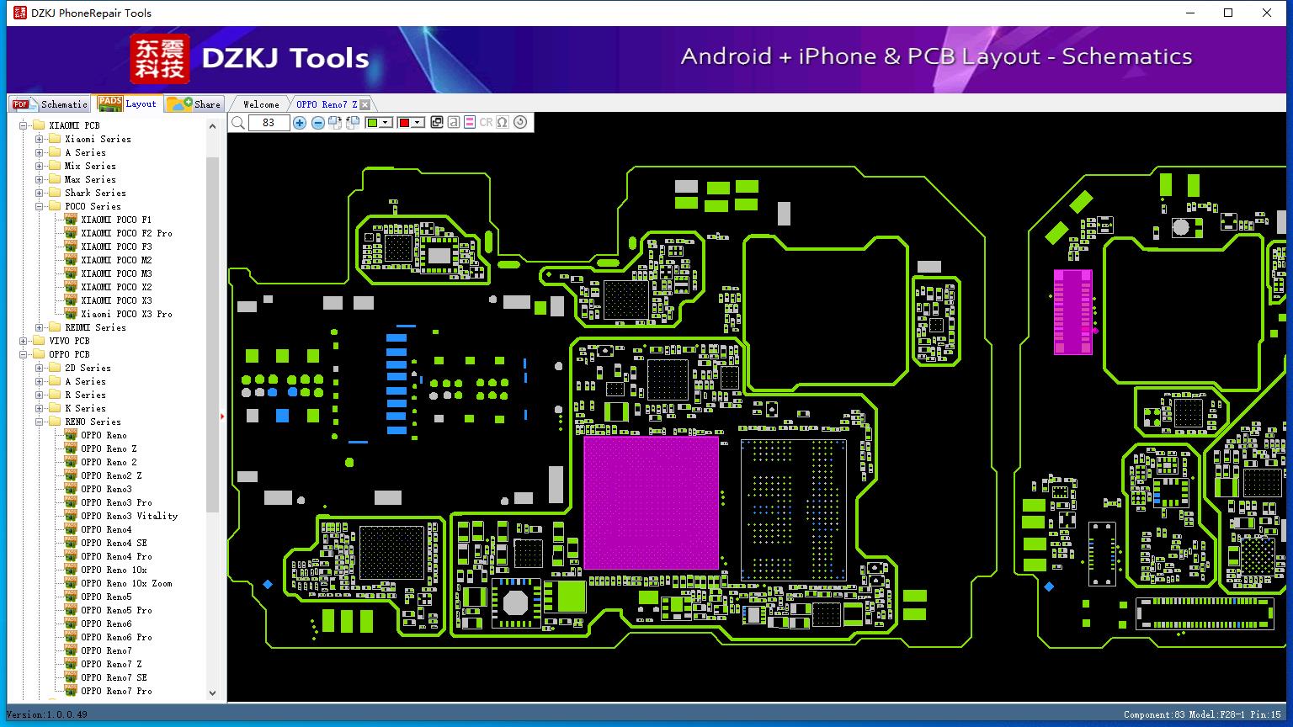Toggle the letter 'a' text display icon
The image size is (1293, 727).
[453, 123]
